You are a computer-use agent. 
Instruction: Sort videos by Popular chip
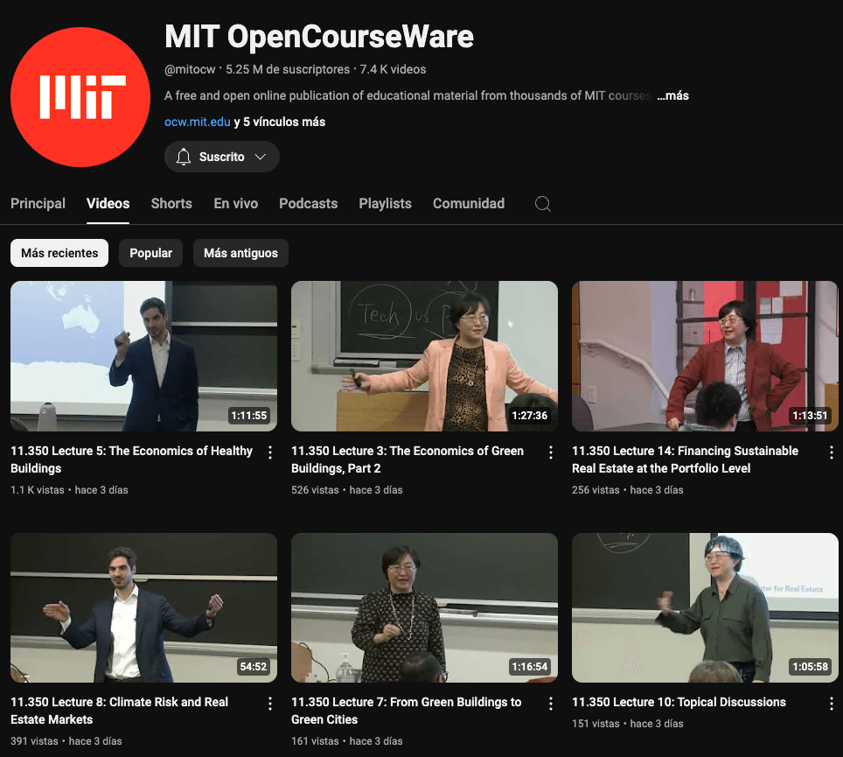(x=150, y=253)
